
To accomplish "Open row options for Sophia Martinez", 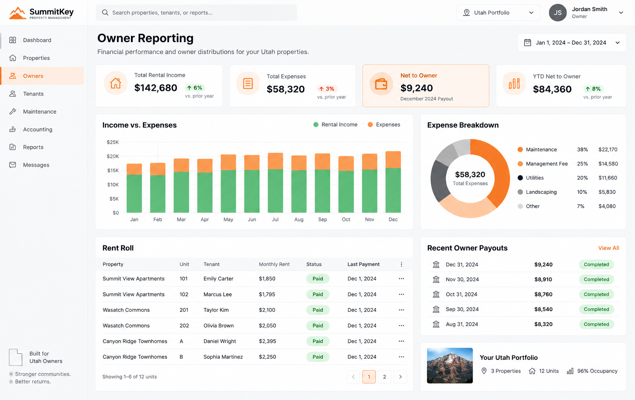I will tap(401, 357).
